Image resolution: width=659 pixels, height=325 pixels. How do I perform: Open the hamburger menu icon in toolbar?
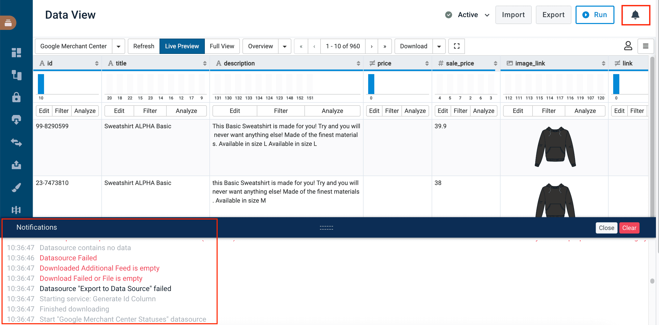(645, 46)
